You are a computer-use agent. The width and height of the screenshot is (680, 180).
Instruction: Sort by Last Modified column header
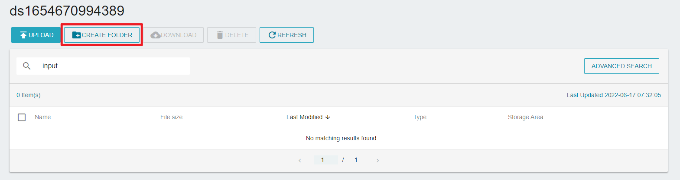pyautogui.click(x=304, y=117)
